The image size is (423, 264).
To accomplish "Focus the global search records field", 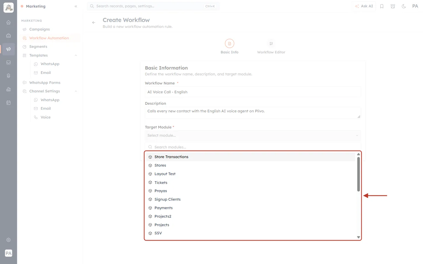I will coord(153,6).
